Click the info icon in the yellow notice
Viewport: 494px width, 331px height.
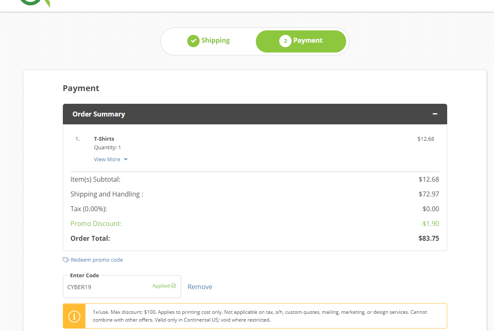pyautogui.click(x=74, y=316)
